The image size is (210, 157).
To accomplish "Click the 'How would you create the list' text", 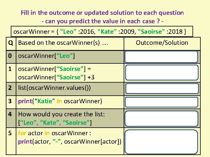I will point(61,114).
